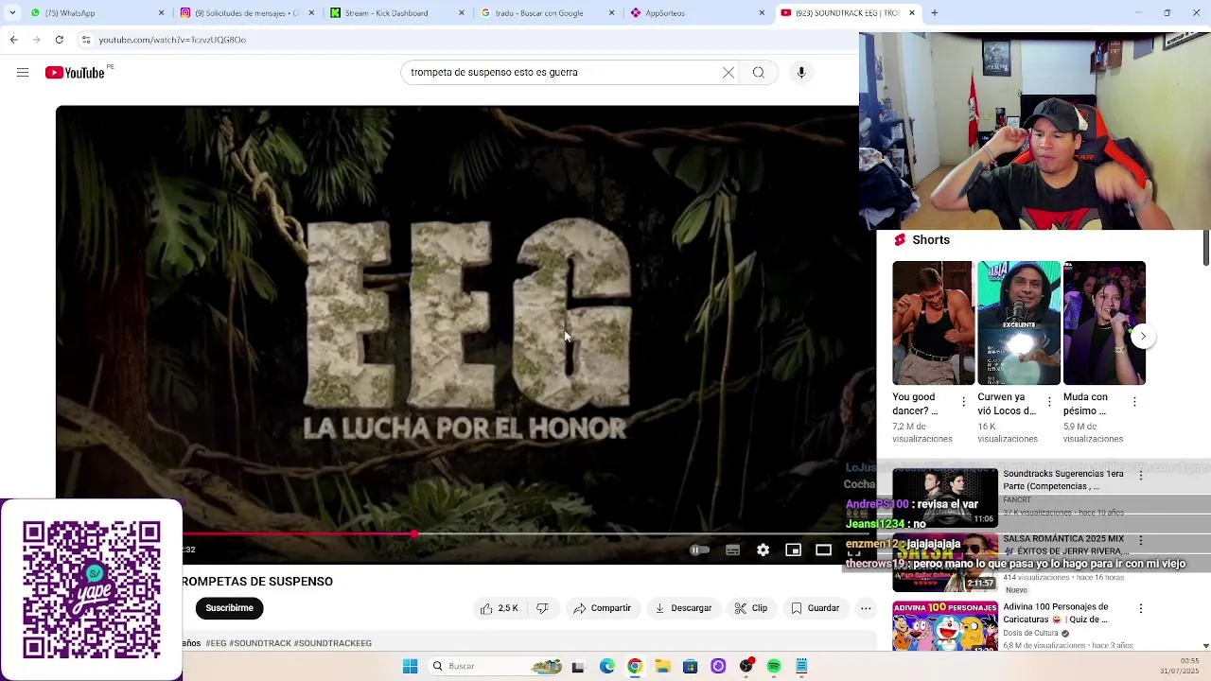Share the video via Compartir
The height and width of the screenshot is (681, 1211).
tap(602, 608)
